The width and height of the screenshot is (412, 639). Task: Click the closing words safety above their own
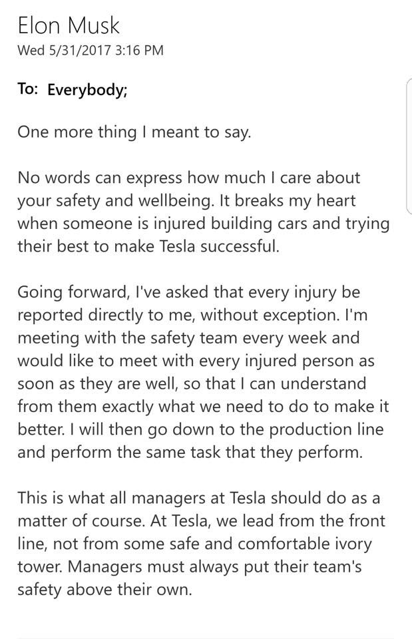click(104, 589)
